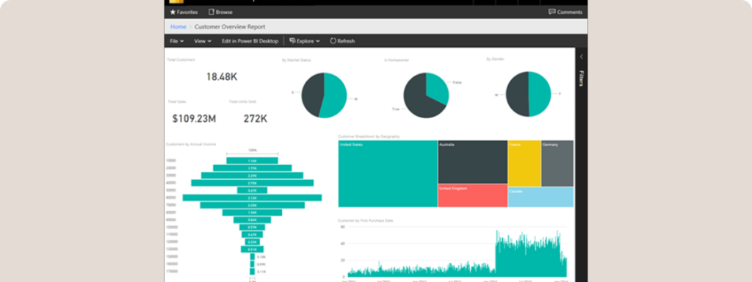Click Edit in Power BI Desktop

coord(250,41)
